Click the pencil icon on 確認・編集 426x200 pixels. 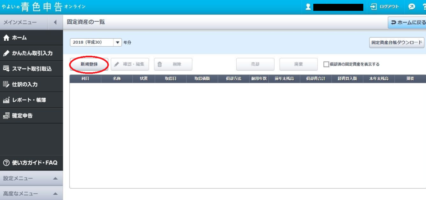116,64
